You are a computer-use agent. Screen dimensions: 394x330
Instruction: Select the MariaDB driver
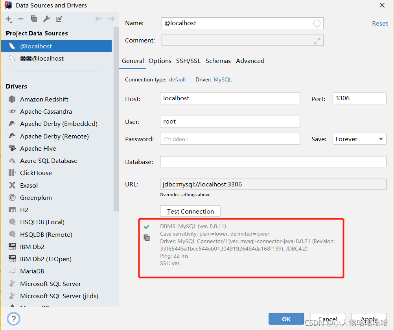[32, 271]
